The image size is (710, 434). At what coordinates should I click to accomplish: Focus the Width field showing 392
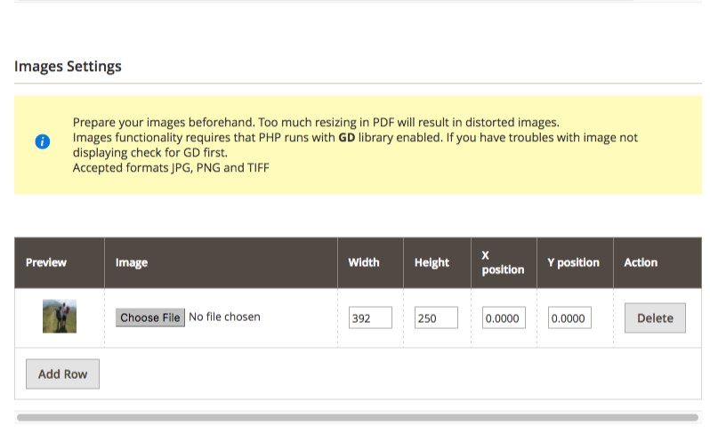(370, 317)
